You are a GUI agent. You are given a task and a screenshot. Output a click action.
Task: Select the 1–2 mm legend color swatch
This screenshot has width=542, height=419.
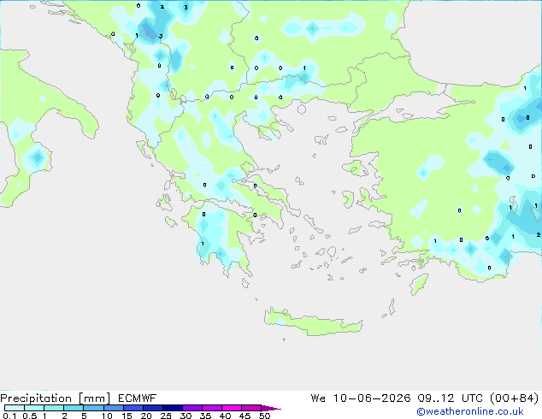(x=54, y=408)
